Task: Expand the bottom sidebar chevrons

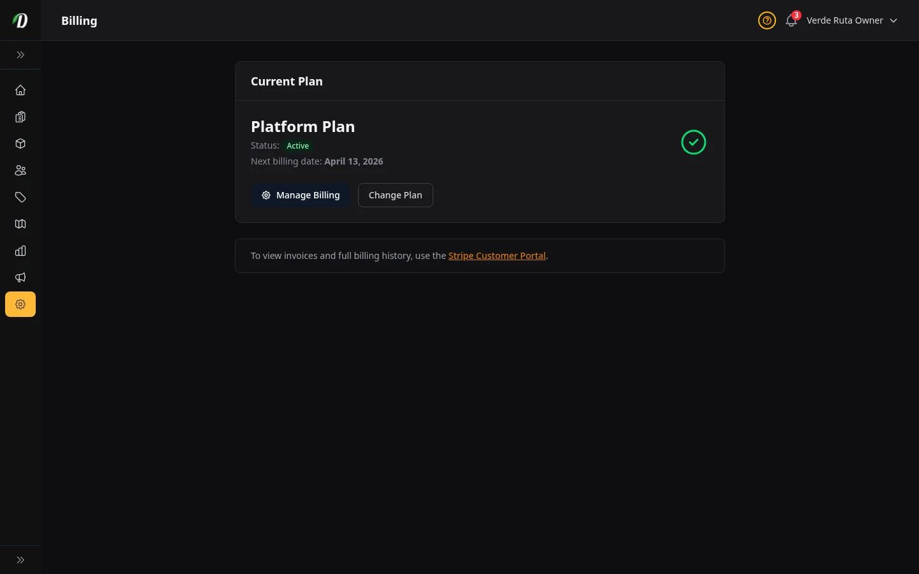Action: 20,559
